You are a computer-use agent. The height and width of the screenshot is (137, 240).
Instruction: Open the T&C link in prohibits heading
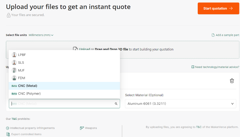(14, 119)
